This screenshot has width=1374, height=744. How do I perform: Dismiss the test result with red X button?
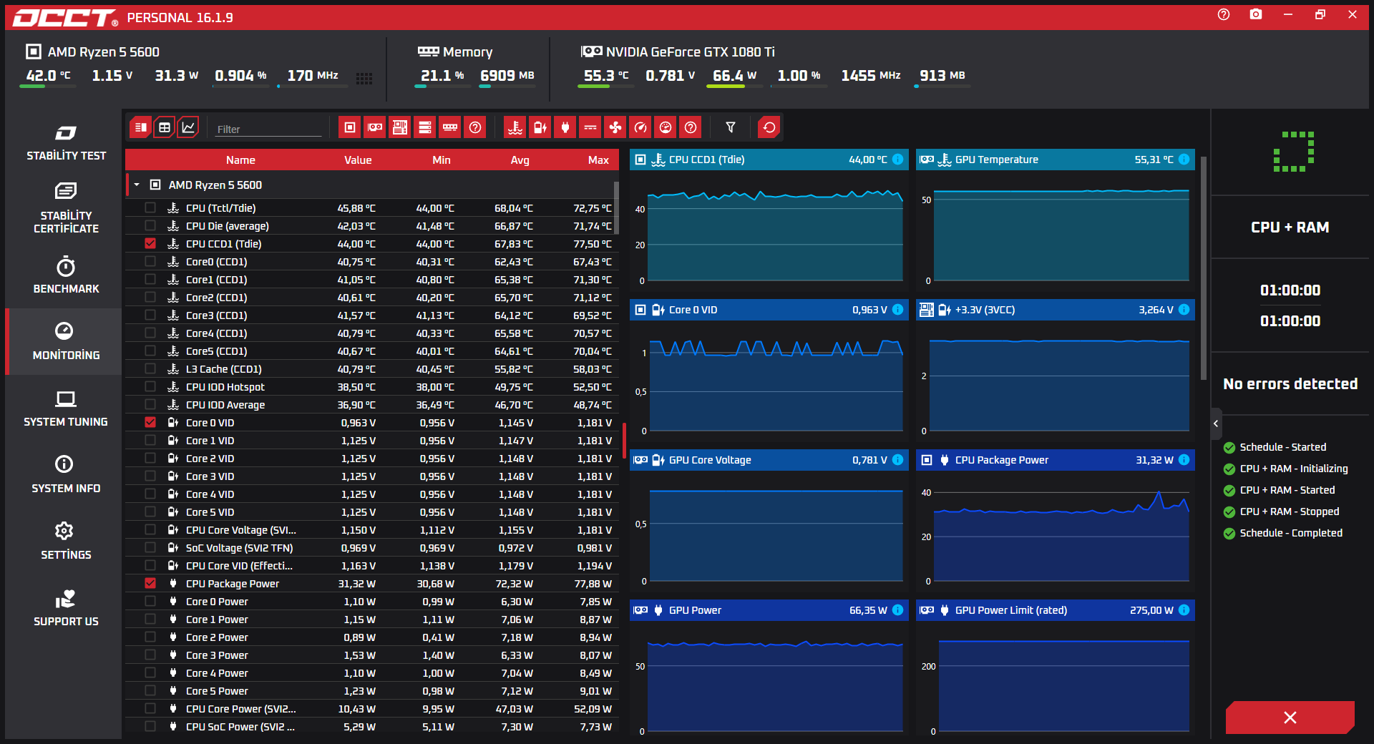[1290, 718]
